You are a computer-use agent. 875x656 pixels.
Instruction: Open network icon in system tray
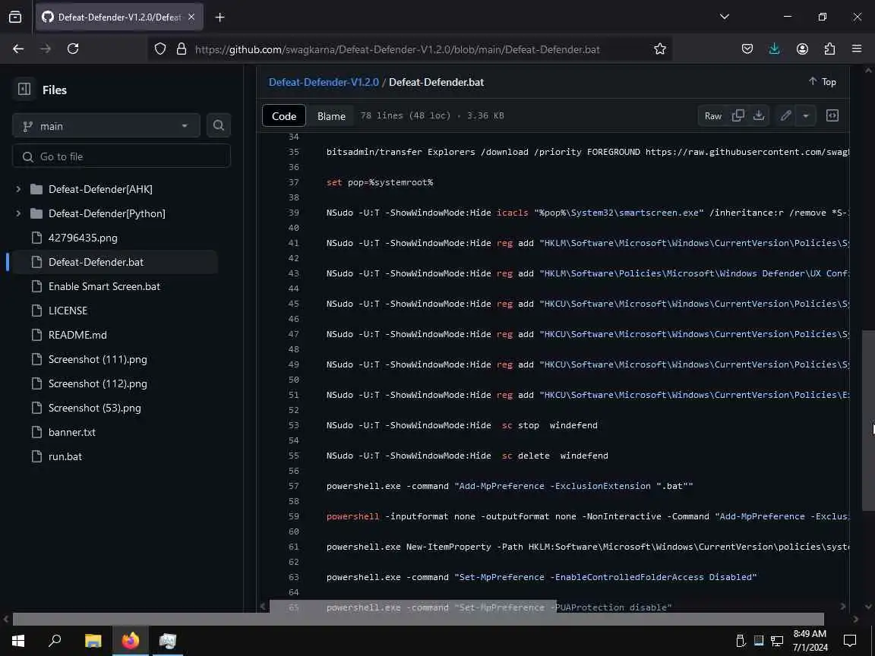click(777, 640)
